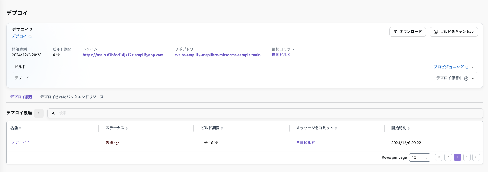Viewport: 488px width, 172px height.
Task: Open the svelte-amplify-maplibre-microcms-sample:main repository link
Action: tap(218, 55)
